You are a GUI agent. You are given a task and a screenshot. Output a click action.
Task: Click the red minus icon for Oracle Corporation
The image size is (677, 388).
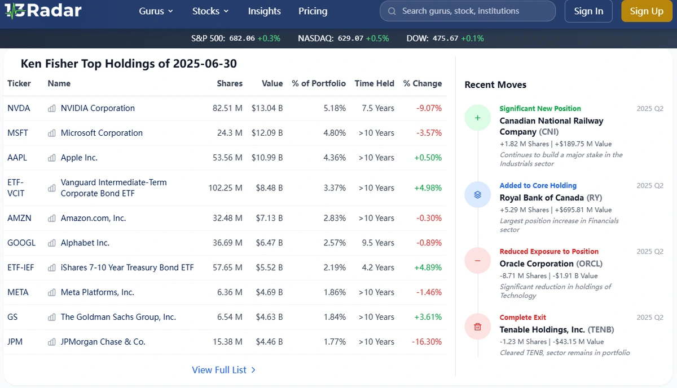tap(477, 261)
